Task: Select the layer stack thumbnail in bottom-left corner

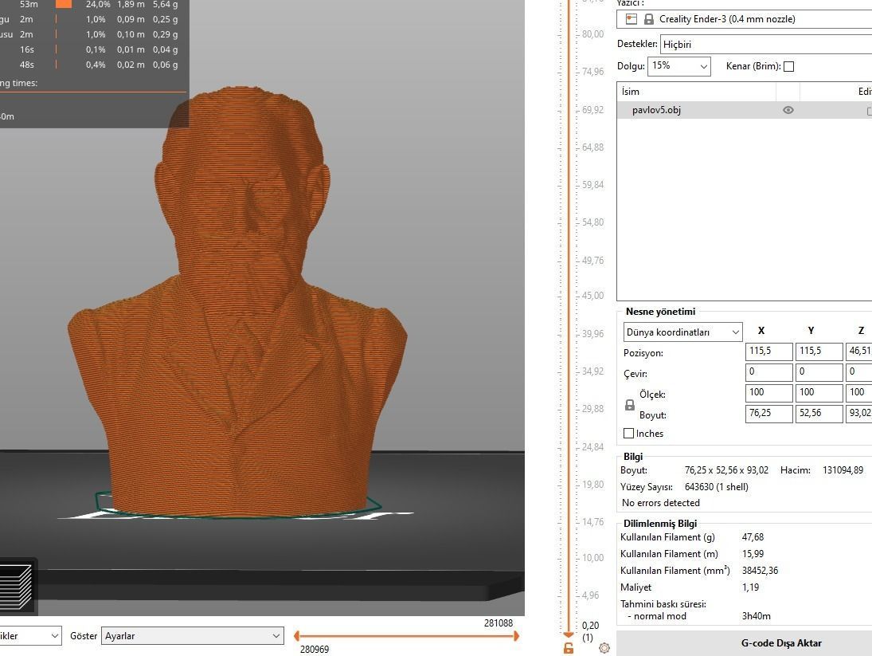Action: click(19, 586)
